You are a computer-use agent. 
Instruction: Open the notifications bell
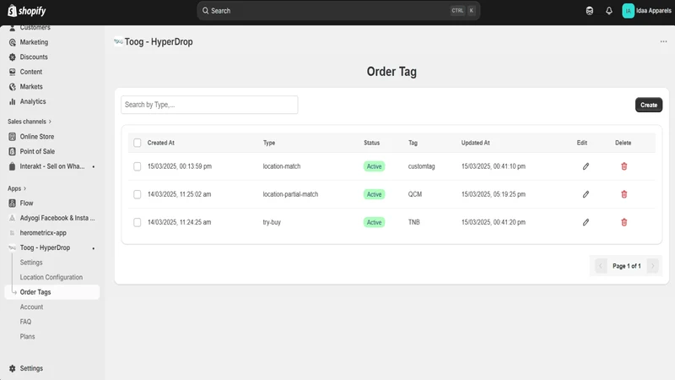click(608, 11)
